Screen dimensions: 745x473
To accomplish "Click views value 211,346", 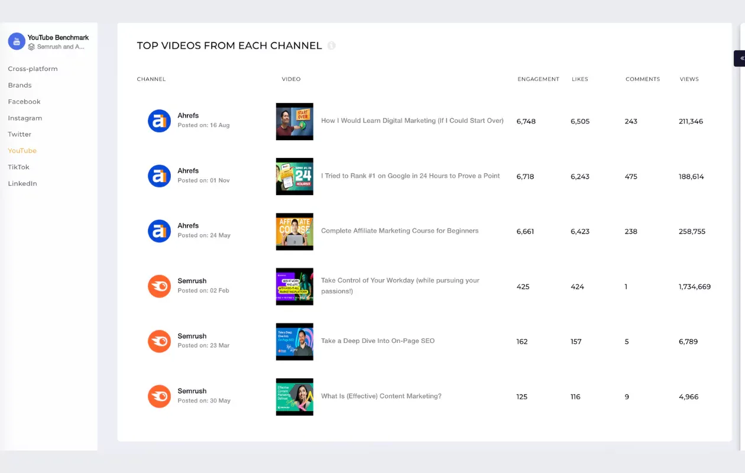I will click(x=691, y=121).
